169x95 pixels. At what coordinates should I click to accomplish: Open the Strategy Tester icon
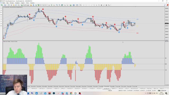point(19,5)
